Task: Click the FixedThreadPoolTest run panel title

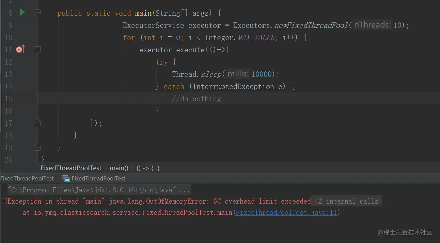Action: [x=27, y=178]
